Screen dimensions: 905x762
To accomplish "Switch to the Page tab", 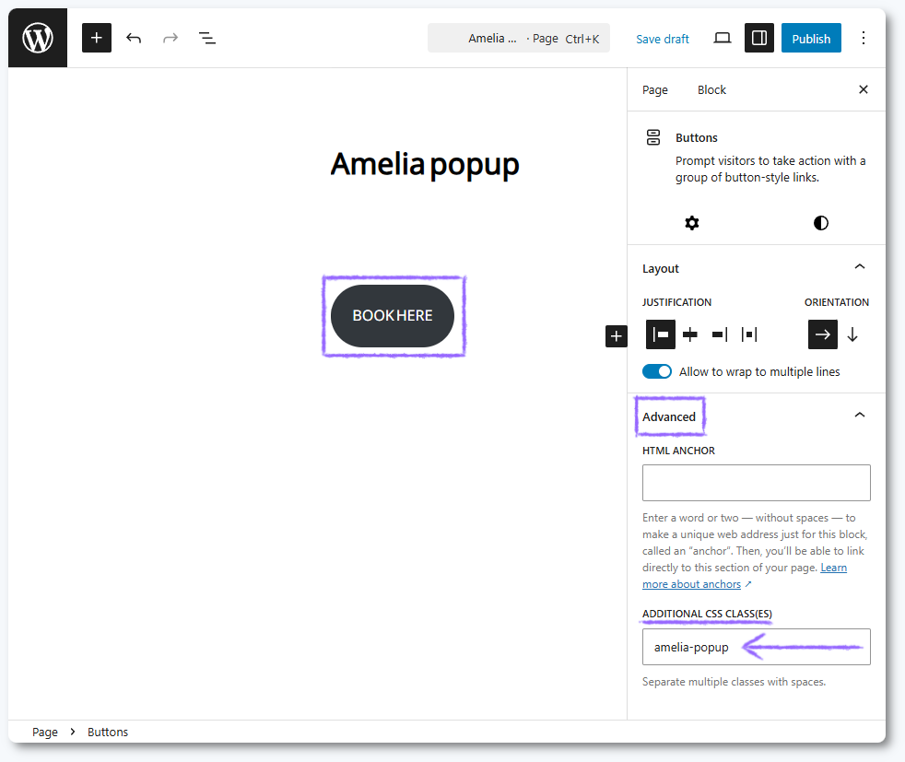I will coord(655,89).
